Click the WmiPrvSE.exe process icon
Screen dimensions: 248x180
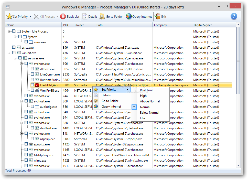(37, 90)
